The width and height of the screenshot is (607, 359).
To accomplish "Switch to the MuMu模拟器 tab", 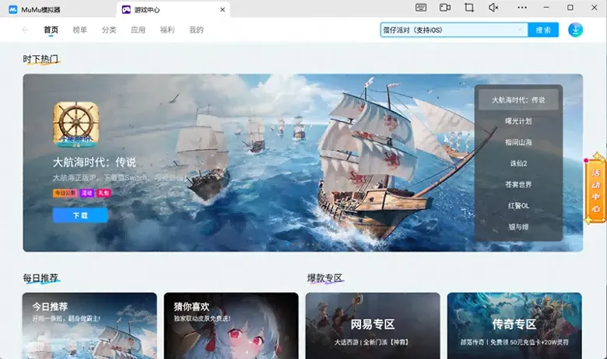I will (39, 10).
